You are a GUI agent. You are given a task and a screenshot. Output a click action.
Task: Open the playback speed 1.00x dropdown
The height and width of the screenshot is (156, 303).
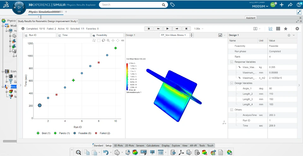coord(199,29)
